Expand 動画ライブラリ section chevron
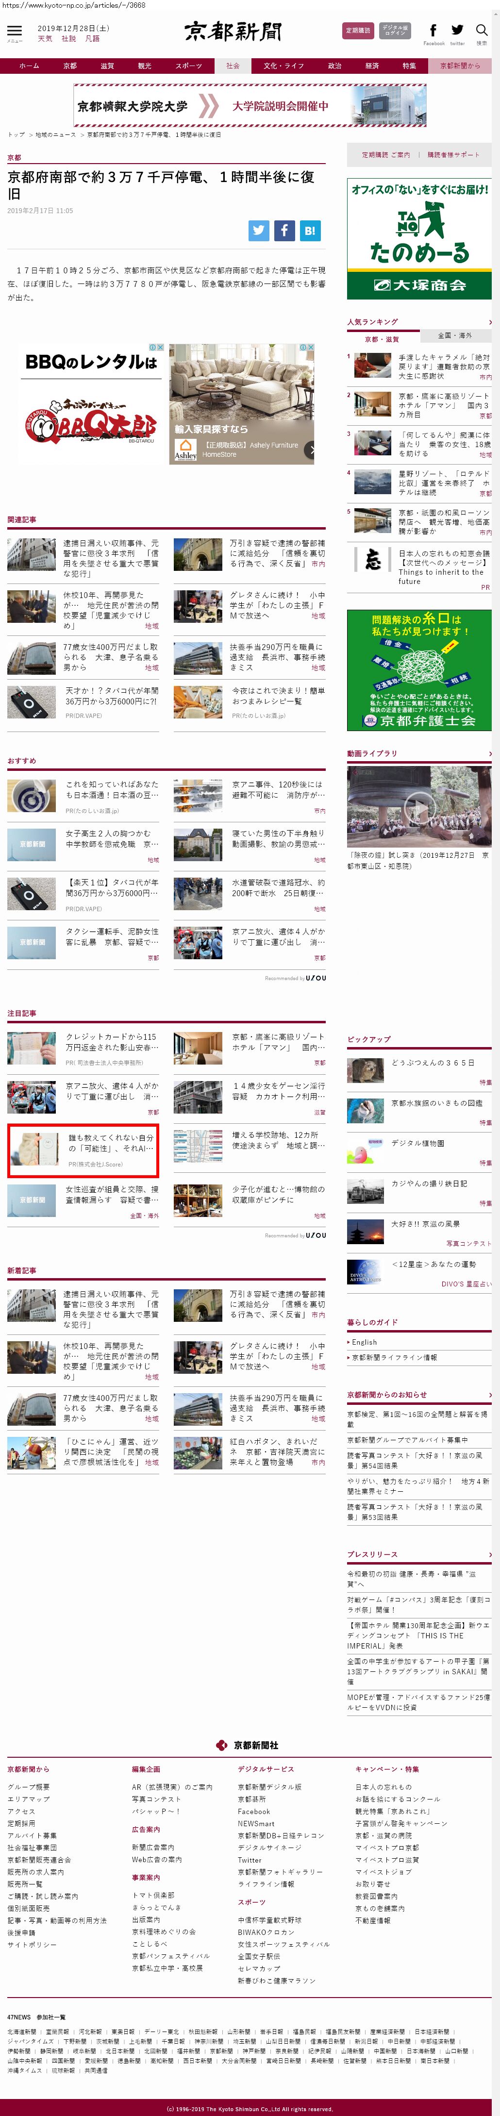The image size is (500, 2116). tap(489, 753)
